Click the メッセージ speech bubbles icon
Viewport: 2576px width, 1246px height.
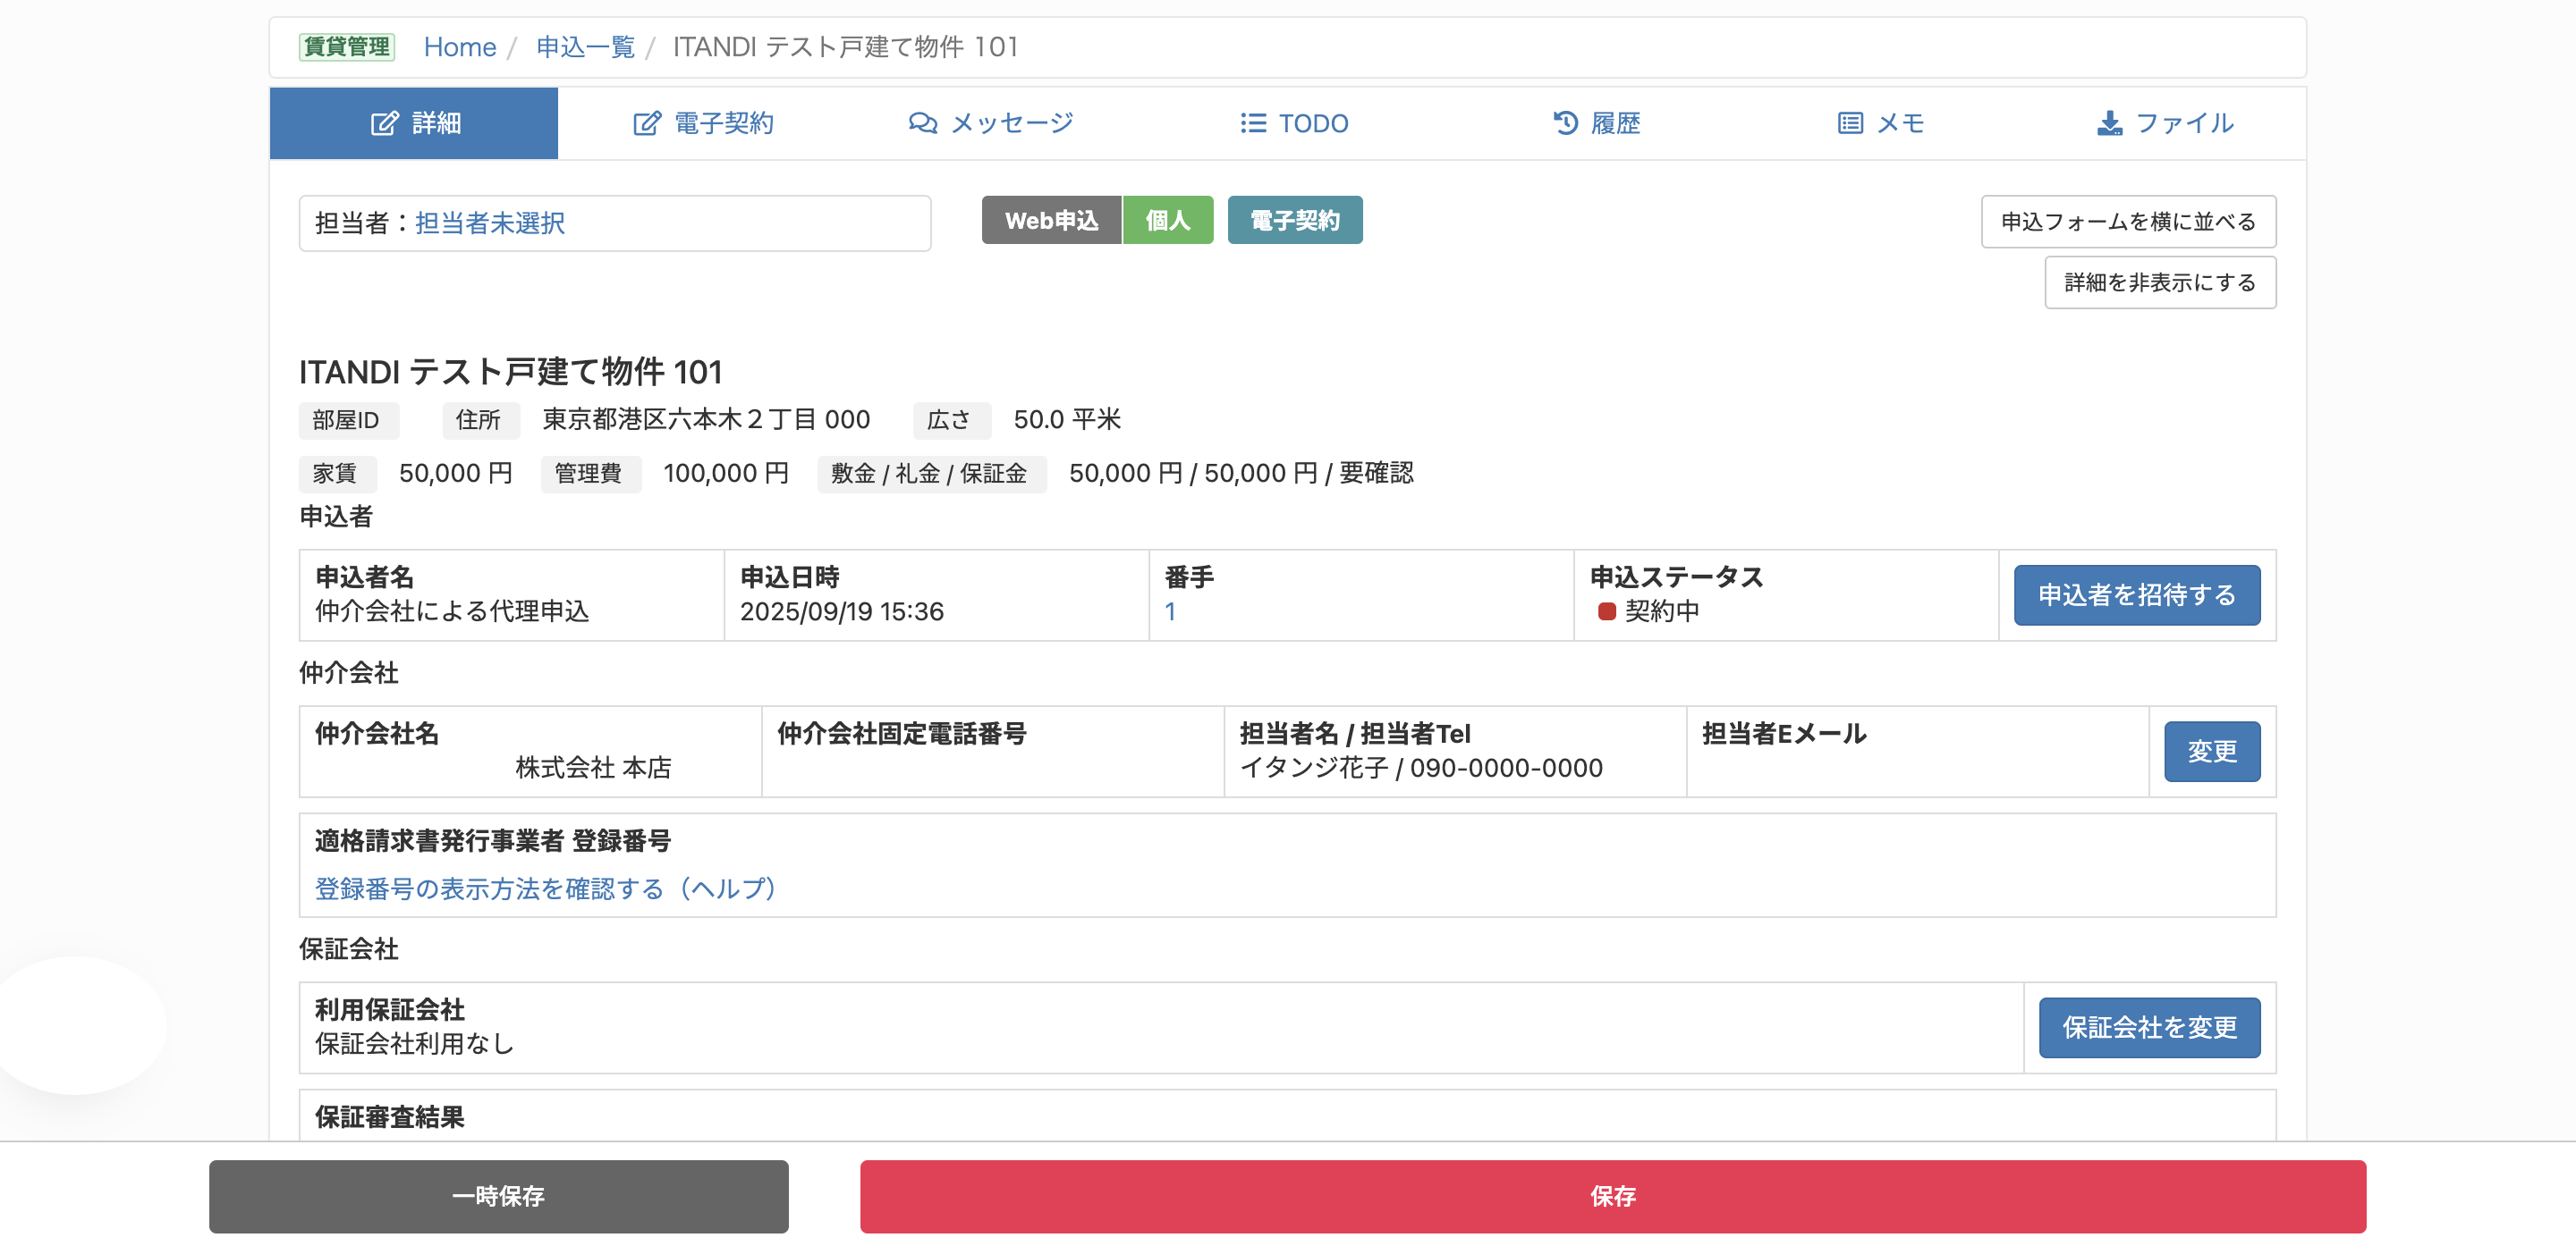(922, 122)
